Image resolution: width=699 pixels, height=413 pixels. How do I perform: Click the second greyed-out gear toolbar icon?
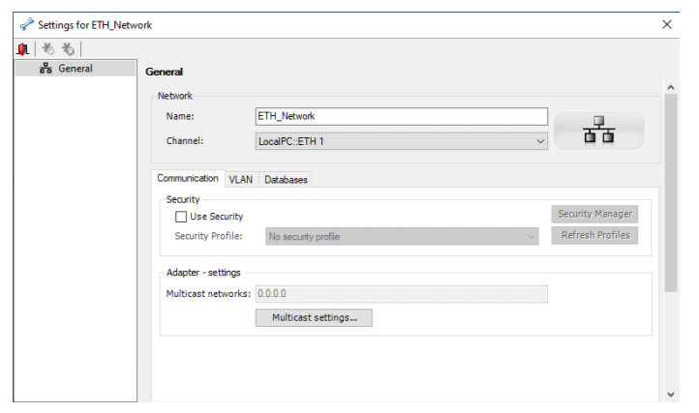69,48
